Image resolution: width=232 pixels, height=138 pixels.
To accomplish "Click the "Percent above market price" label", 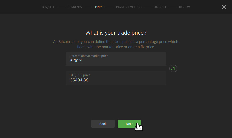I will (89, 56).
